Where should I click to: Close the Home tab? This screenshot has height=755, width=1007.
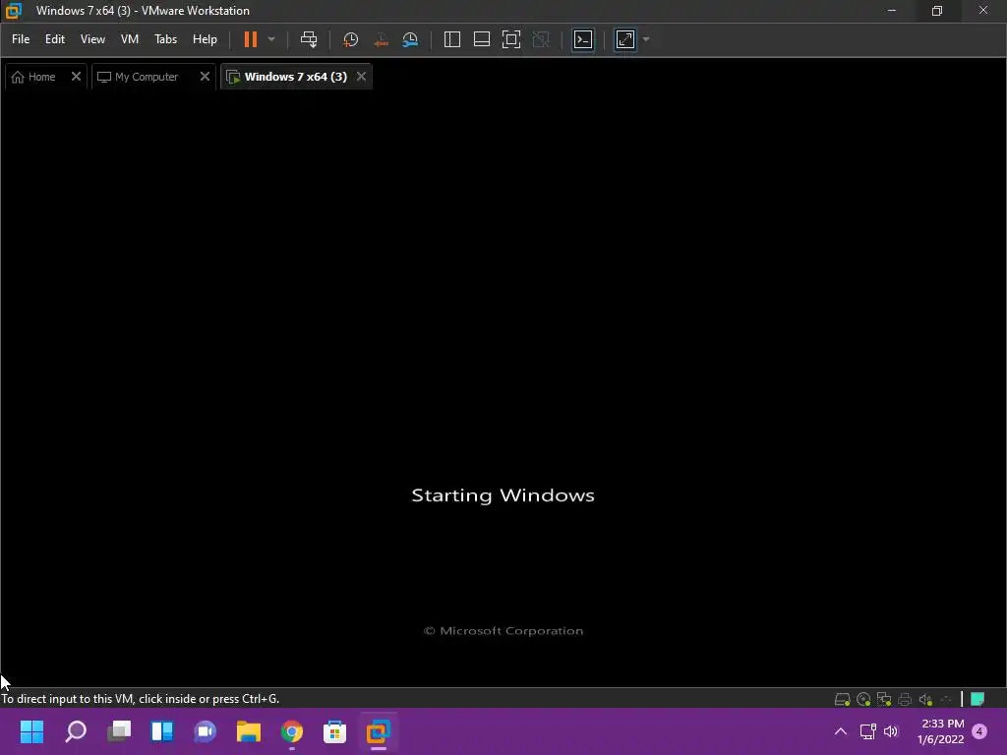click(76, 77)
